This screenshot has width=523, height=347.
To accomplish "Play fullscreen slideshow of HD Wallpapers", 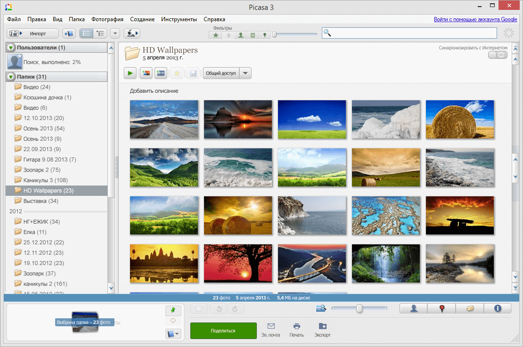I will point(130,73).
